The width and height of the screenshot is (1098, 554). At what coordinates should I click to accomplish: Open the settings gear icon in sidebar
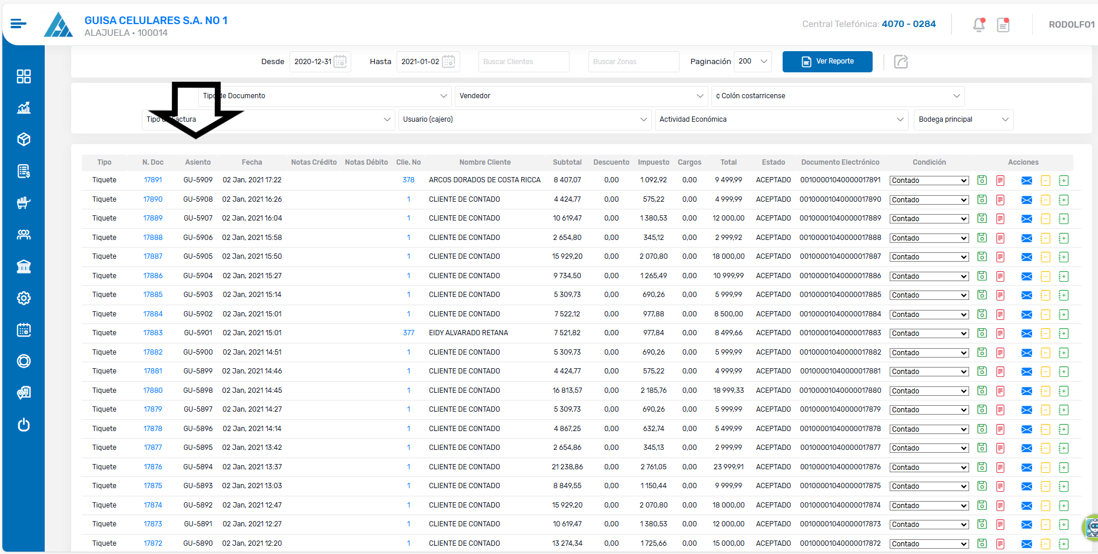[x=24, y=298]
